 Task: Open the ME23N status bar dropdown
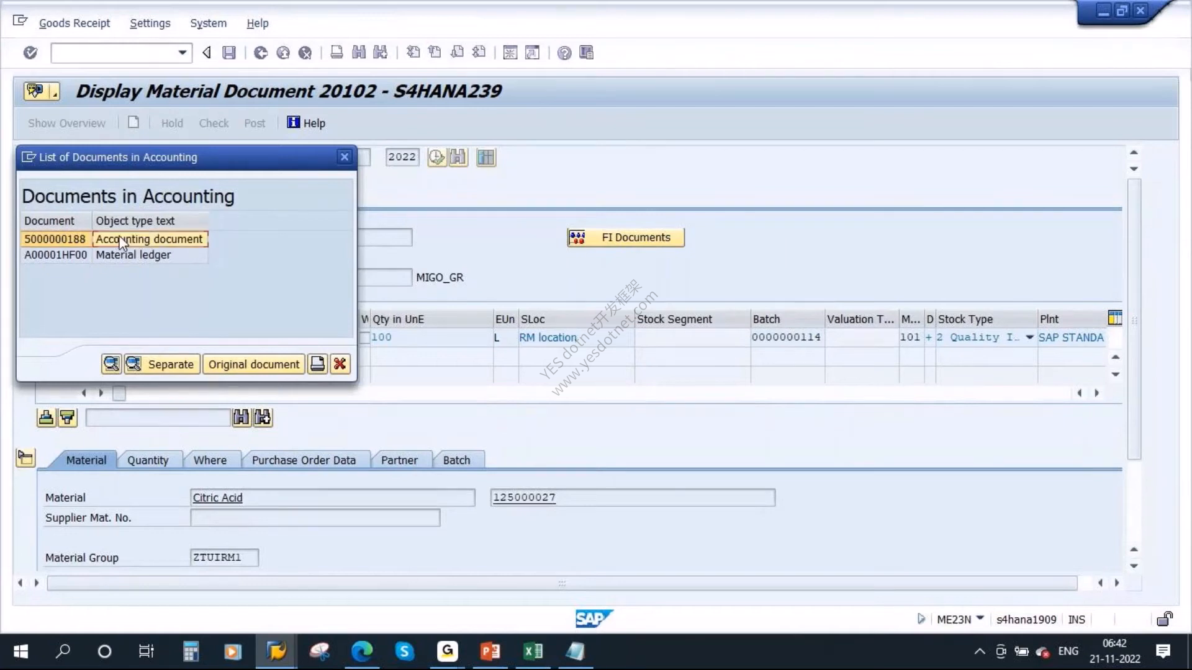click(980, 619)
